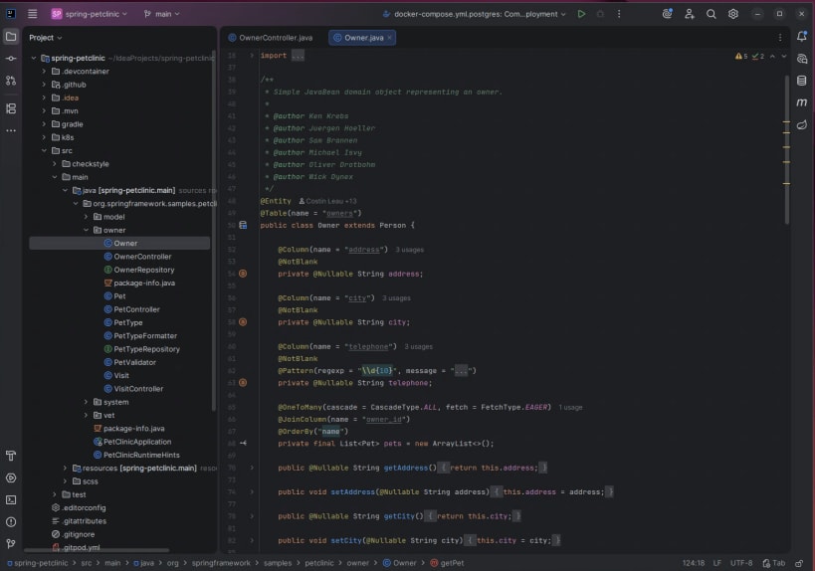Image resolution: width=815 pixels, height=571 pixels.
Task: Click the Stop run button
Action: [600, 14]
